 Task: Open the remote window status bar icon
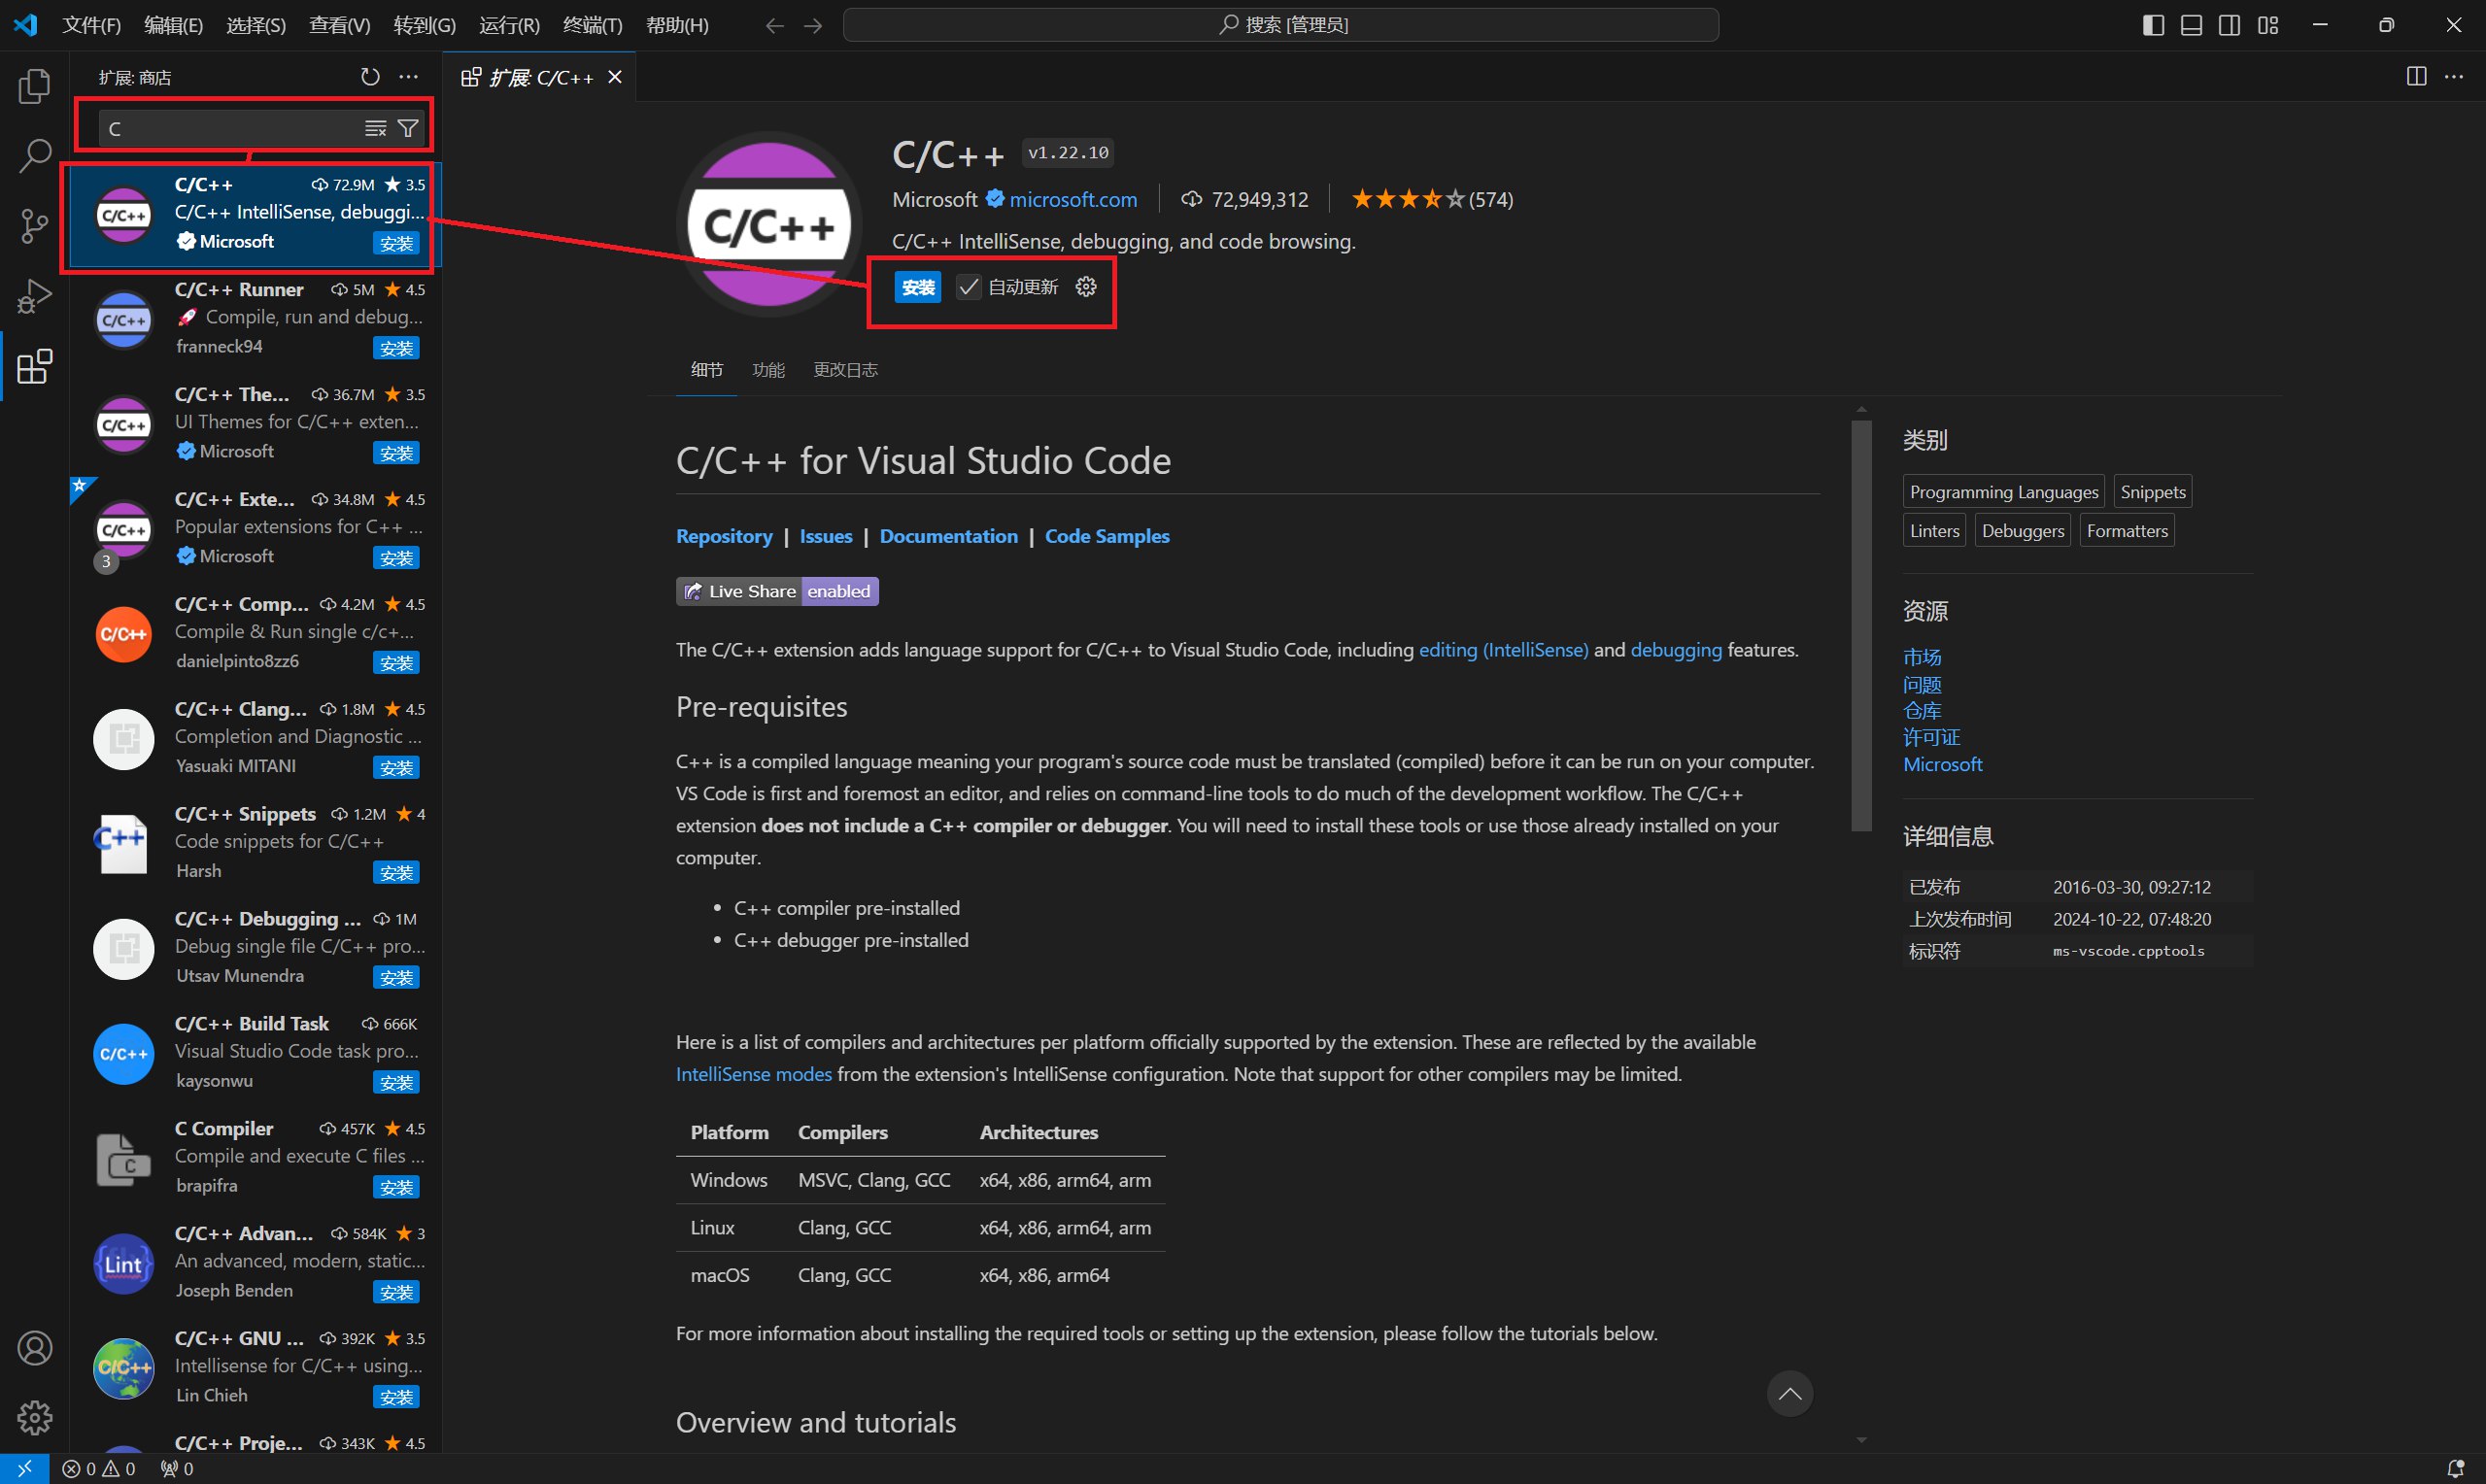point(24,1468)
